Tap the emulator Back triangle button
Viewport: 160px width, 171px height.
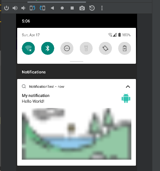[52, 8]
